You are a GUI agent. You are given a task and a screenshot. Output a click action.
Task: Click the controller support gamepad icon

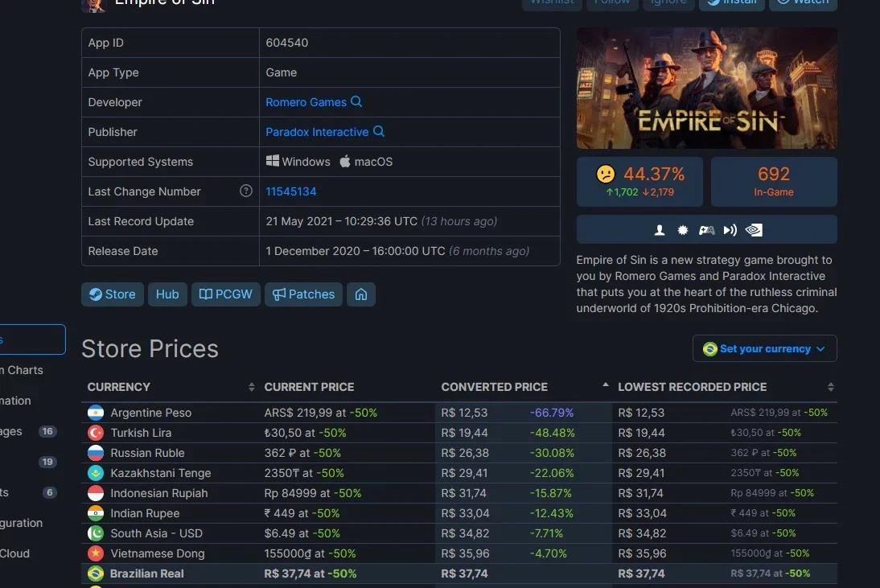click(706, 230)
